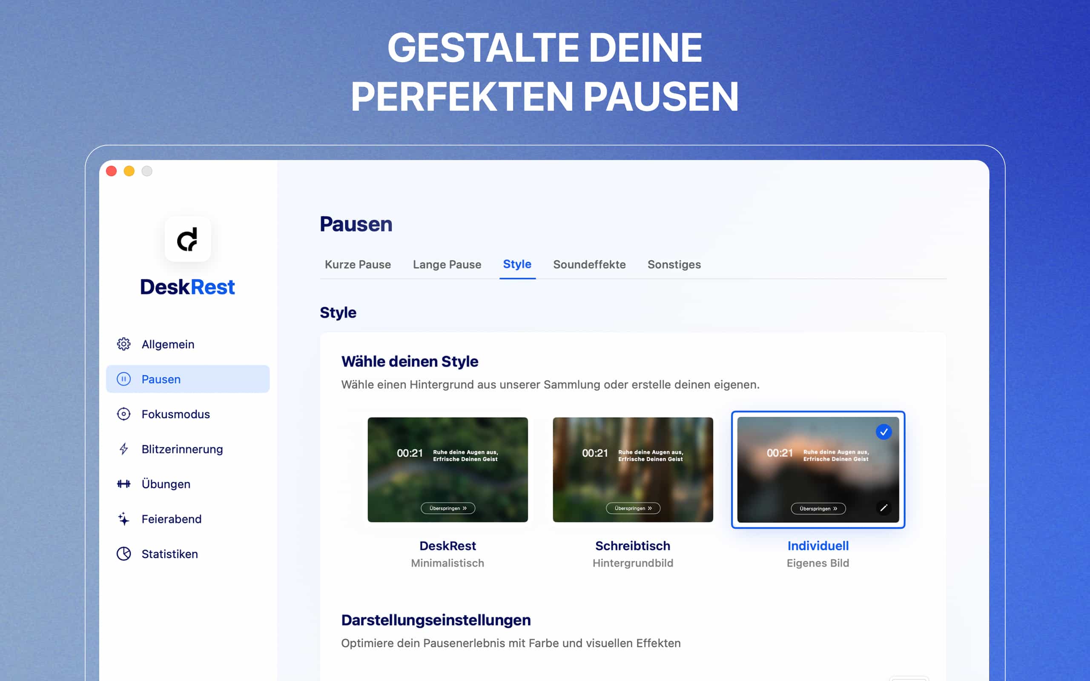Click Überspringen in the Individuell preview
This screenshot has width=1090, height=681.
click(818, 508)
